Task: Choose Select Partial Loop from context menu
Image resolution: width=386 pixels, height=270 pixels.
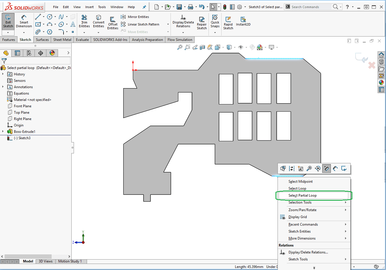Action: click(302, 195)
